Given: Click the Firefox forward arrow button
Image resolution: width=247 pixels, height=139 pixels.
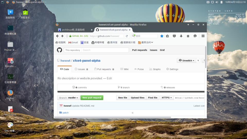Looking at the screenshot, I should [62, 36].
